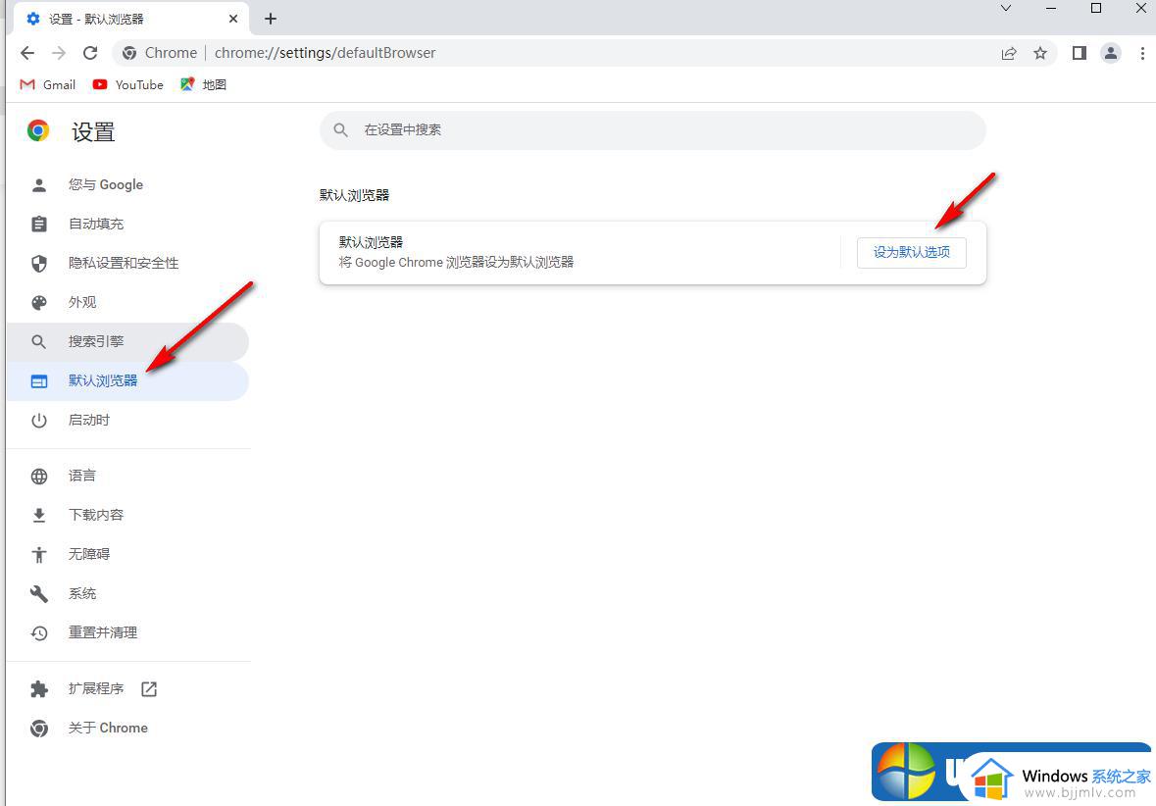Click the person icon next to 您与 Google
Image resolution: width=1156 pixels, height=806 pixels.
coord(39,184)
